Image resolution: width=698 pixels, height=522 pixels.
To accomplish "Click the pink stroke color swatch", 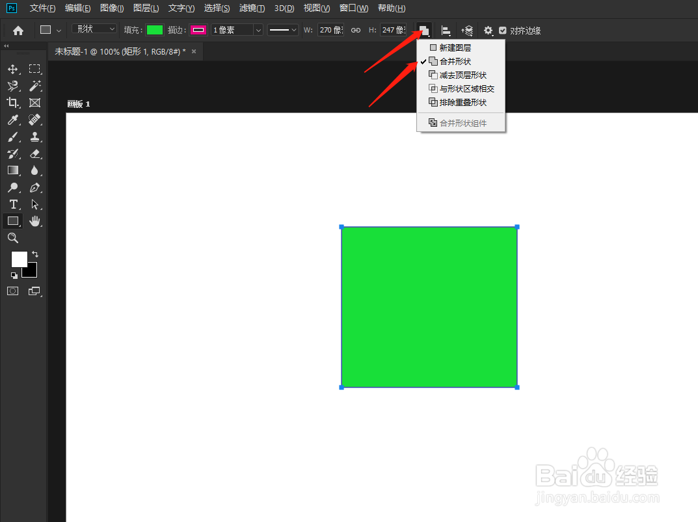I will coord(198,31).
